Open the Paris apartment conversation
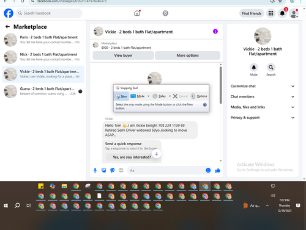The image size is (306, 230). click(x=43, y=40)
